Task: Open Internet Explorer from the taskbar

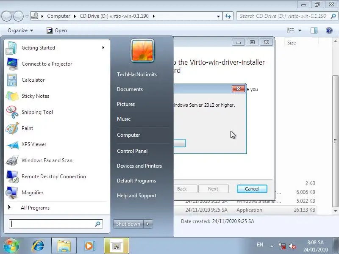Action: pyautogui.click(x=38, y=246)
